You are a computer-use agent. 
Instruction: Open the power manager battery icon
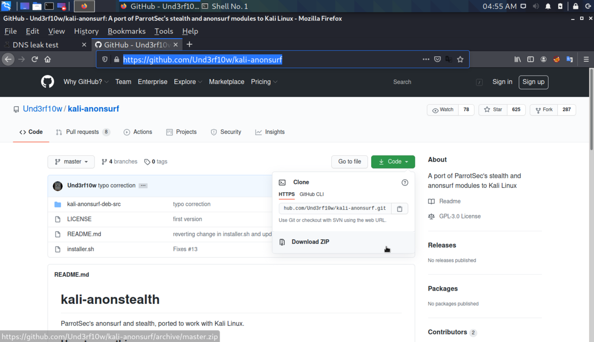pos(560,6)
